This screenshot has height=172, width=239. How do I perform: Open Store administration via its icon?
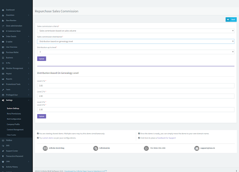tap(3, 26)
